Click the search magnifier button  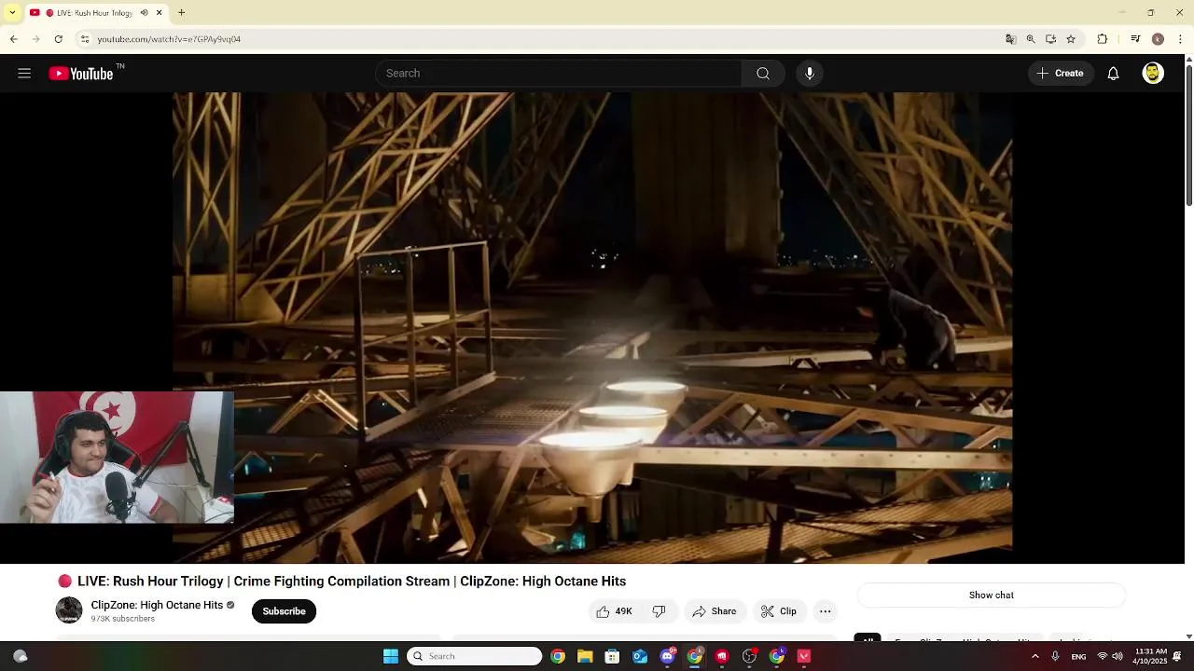763,74
